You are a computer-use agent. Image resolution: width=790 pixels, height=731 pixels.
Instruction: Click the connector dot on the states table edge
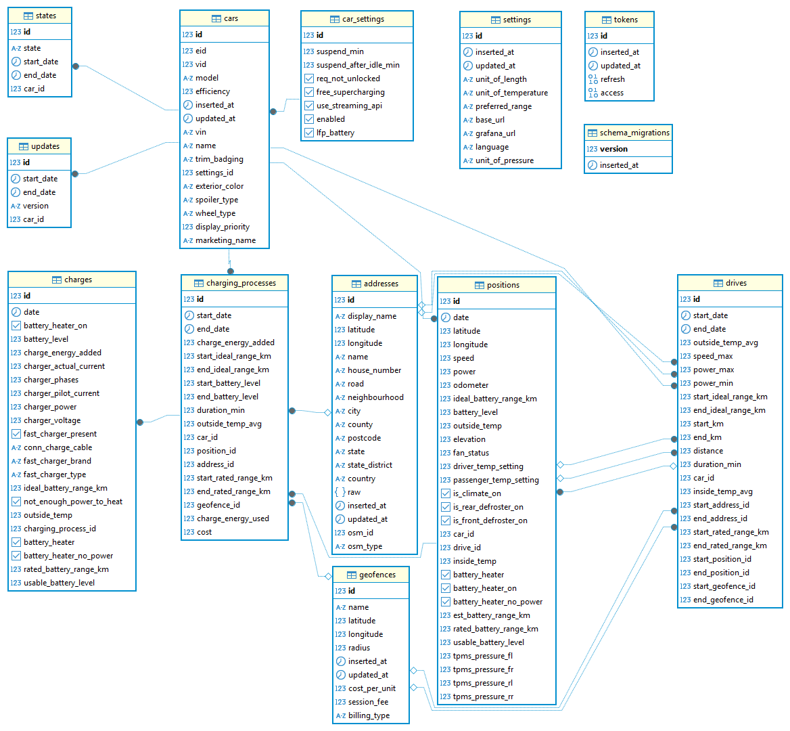pyautogui.click(x=76, y=66)
